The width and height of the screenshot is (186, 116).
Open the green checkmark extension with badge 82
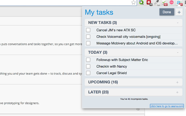(164, 3)
